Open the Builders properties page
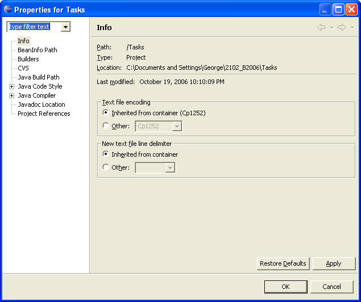Screen dimensions: 361x302 pos(28,59)
